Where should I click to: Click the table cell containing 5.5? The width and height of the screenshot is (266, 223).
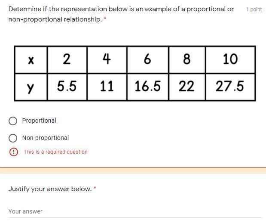coord(67,87)
